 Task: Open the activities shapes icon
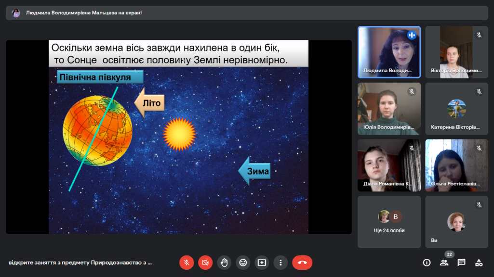pos(479,263)
